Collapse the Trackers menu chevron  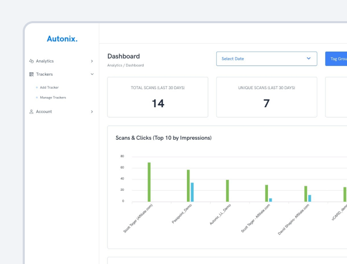click(x=92, y=74)
